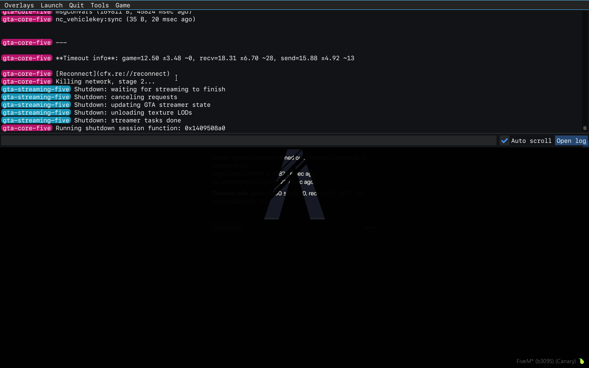Click the blue gta-streaming-five badge
589x368 pixels.
[36, 89]
